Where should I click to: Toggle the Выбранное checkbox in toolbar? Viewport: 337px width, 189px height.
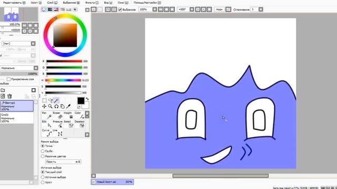pos(120,9)
